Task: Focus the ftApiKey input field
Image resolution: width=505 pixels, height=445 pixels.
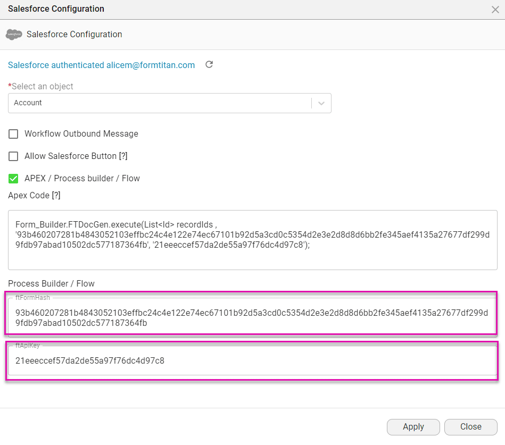Action: pyautogui.click(x=252, y=361)
